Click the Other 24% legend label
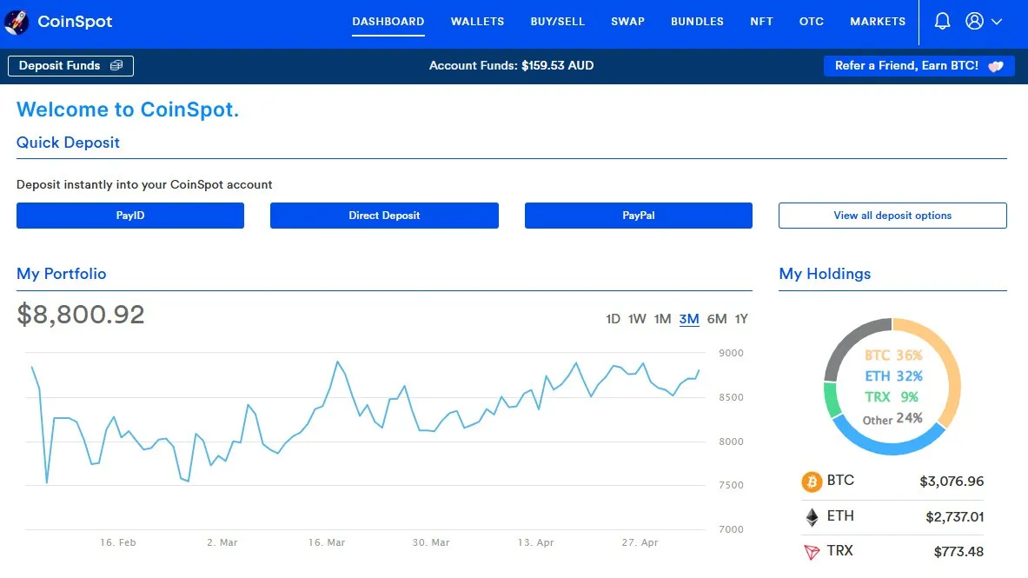This screenshot has width=1028, height=578. pyautogui.click(x=892, y=419)
